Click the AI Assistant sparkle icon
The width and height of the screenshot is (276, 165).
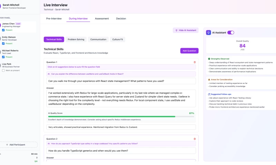(x=208, y=33)
